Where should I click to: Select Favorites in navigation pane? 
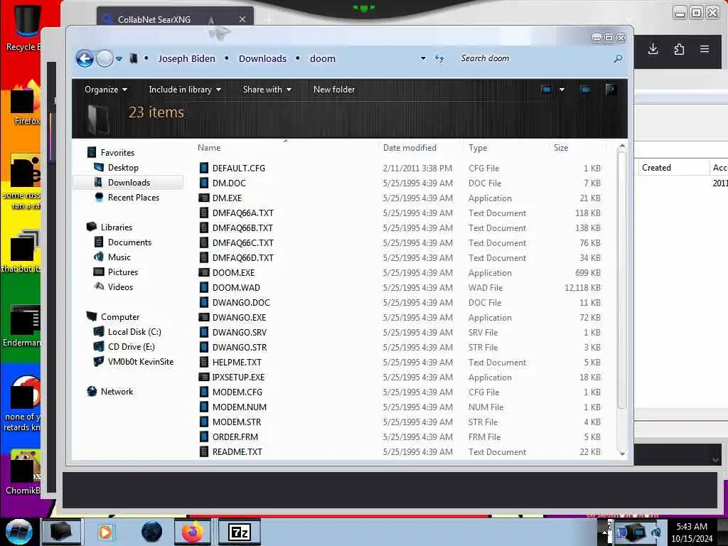point(117,152)
